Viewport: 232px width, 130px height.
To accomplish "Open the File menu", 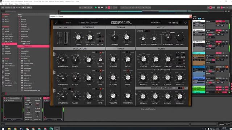I will pos(2,4).
